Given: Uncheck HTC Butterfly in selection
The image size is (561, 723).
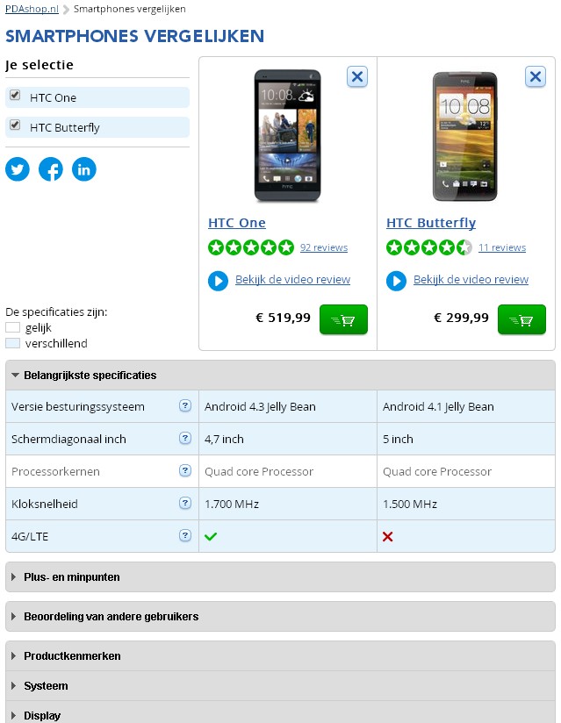Looking at the screenshot, I should (x=15, y=125).
